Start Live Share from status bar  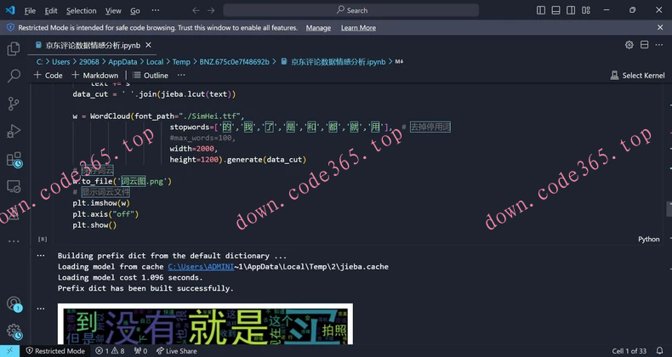click(177, 351)
